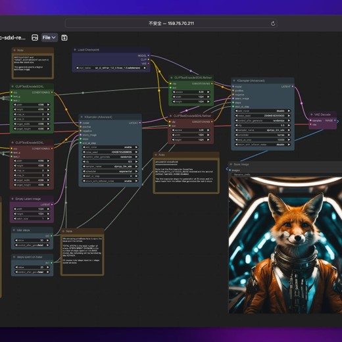Viewport: 342px width, 342px height.
Task: Toggle add_noise currently set to enable
Action: (110, 147)
